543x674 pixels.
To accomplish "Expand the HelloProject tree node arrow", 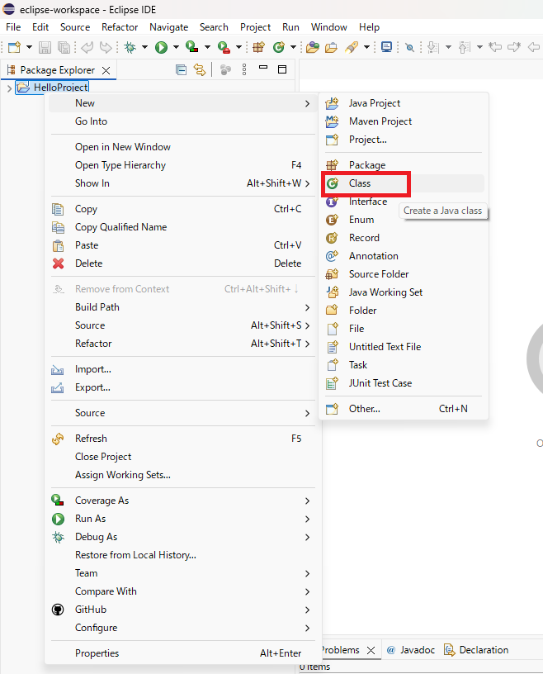I will coord(9,88).
